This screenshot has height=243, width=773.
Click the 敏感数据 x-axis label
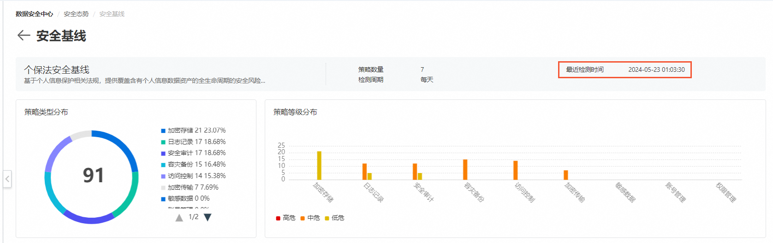tap(625, 192)
